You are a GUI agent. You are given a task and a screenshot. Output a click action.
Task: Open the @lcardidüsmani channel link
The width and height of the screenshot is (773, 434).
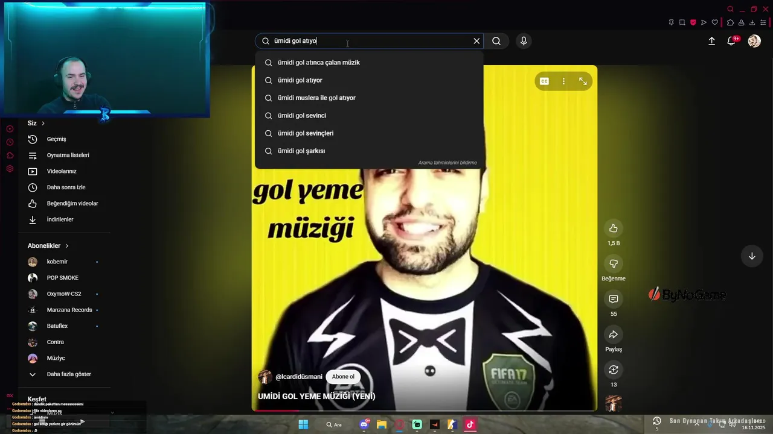(x=299, y=377)
